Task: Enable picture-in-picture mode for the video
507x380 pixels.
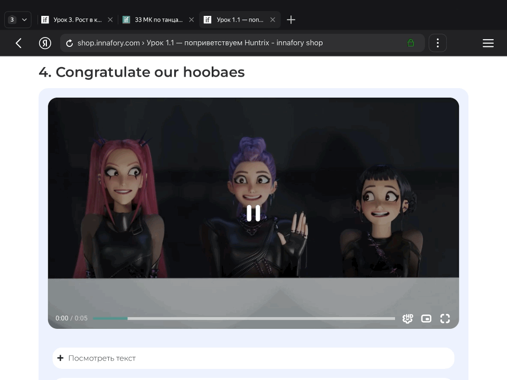Action: (x=426, y=319)
